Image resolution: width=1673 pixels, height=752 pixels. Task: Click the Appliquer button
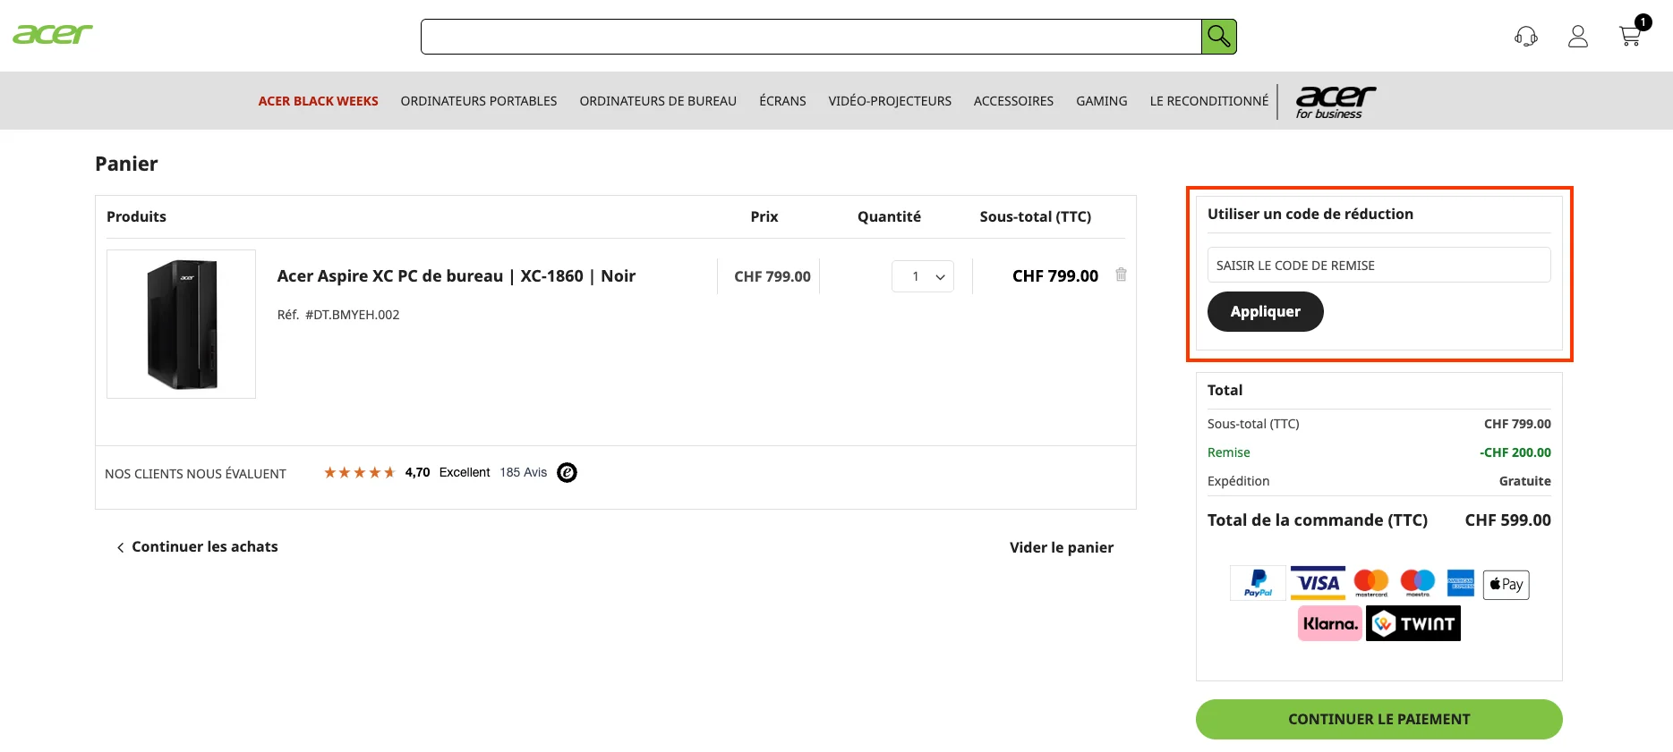[1266, 311]
